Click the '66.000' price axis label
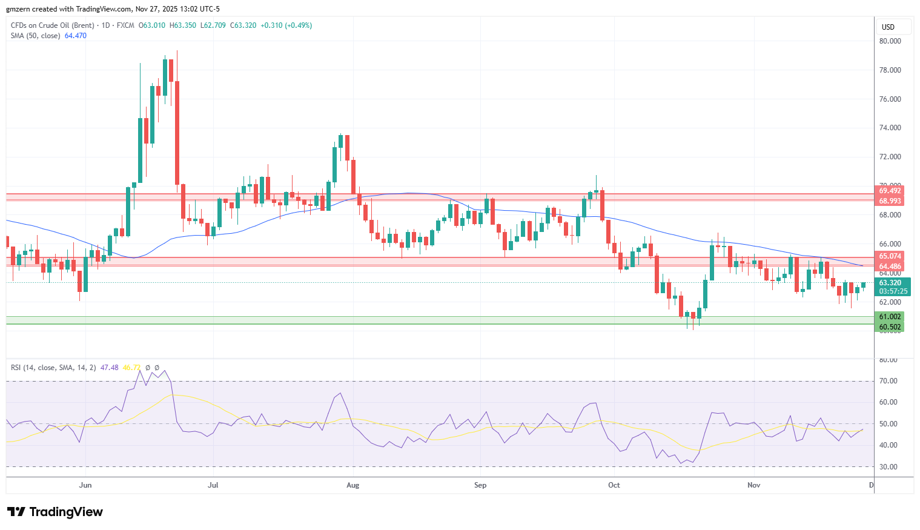 [890, 244]
